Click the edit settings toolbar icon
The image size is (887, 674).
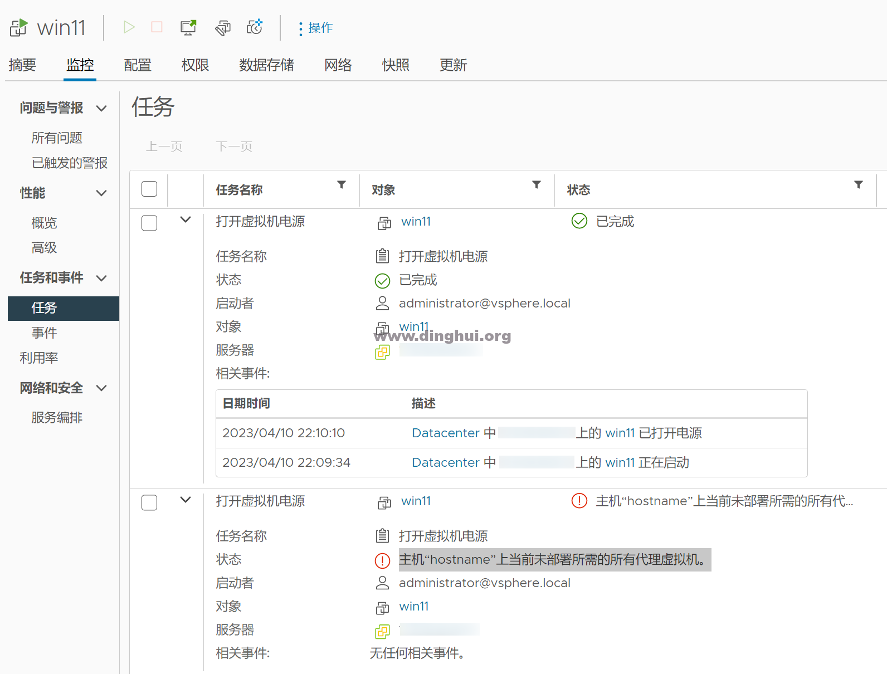223,27
